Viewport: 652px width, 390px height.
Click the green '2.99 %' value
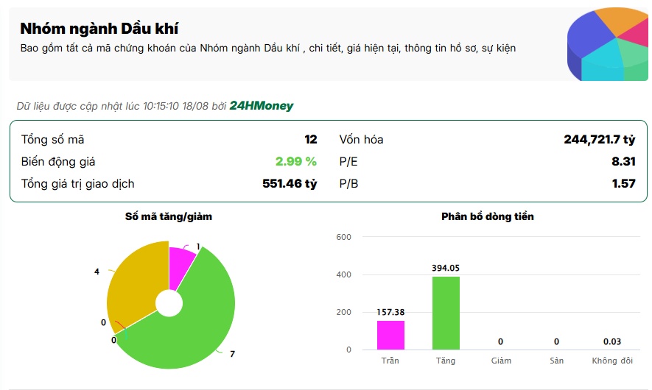(296, 162)
